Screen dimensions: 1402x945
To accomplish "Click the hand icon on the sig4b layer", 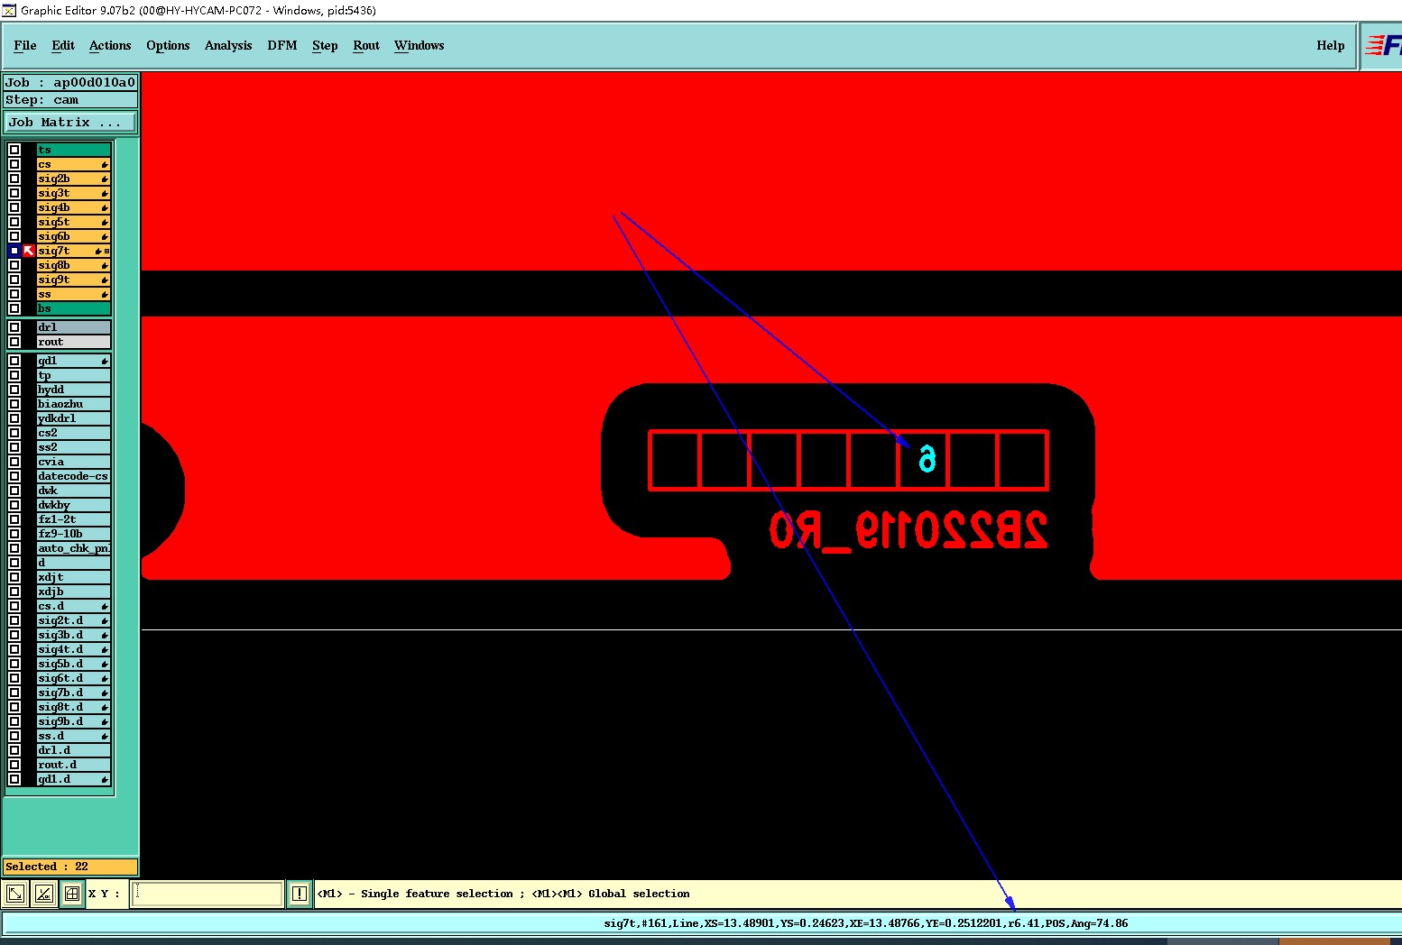I will (x=105, y=207).
